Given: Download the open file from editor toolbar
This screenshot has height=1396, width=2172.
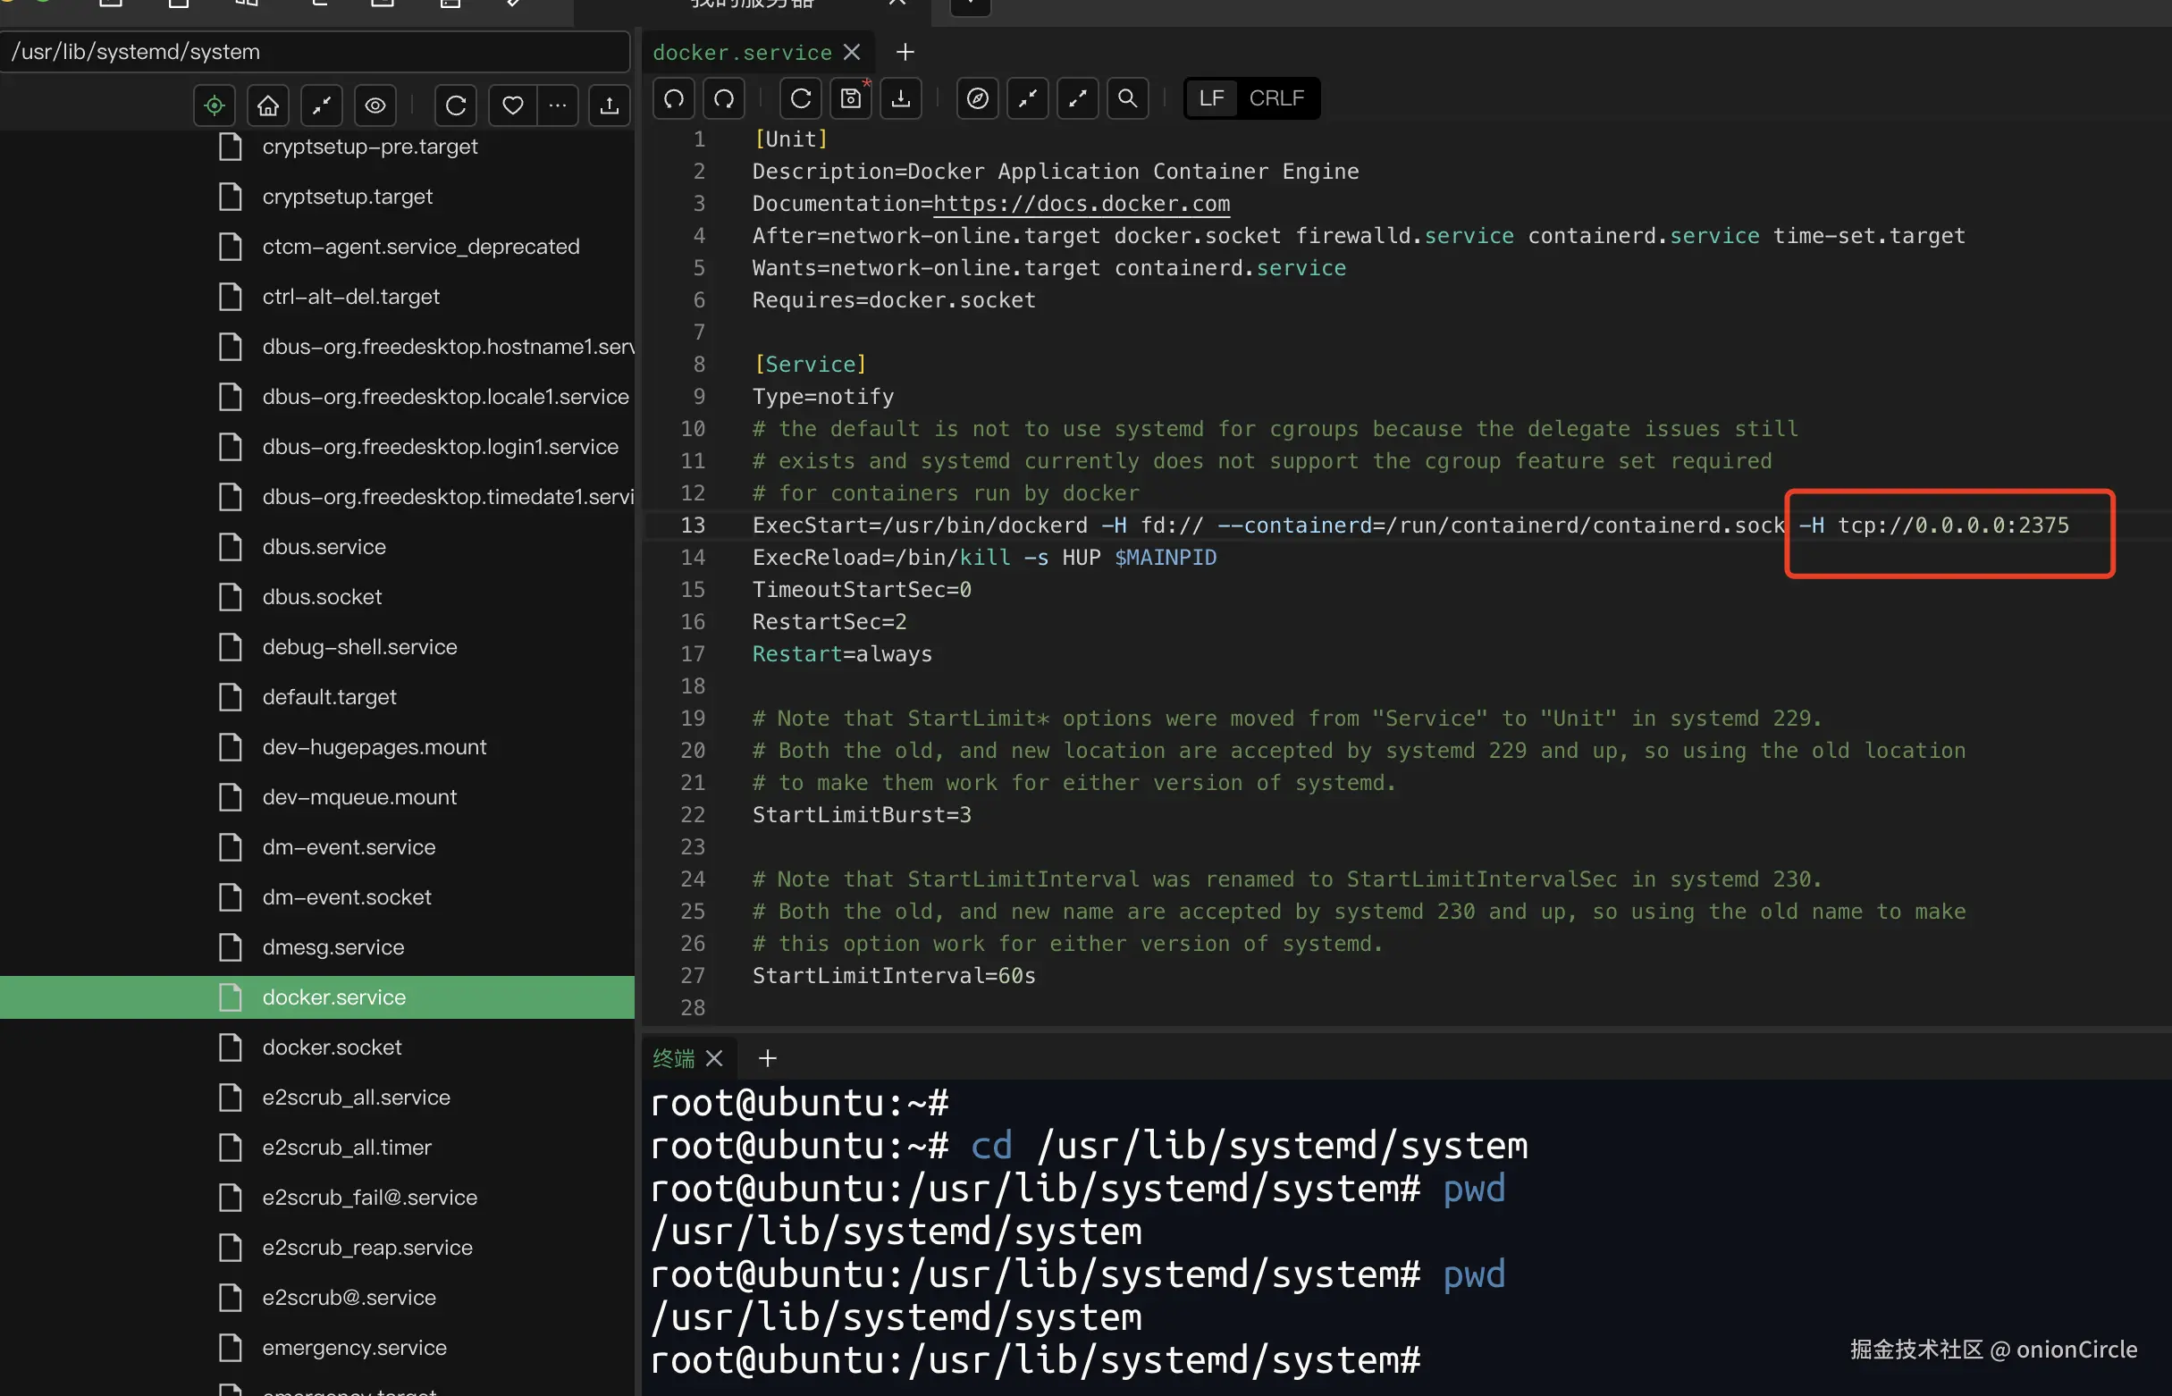Looking at the screenshot, I should click(900, 98).
